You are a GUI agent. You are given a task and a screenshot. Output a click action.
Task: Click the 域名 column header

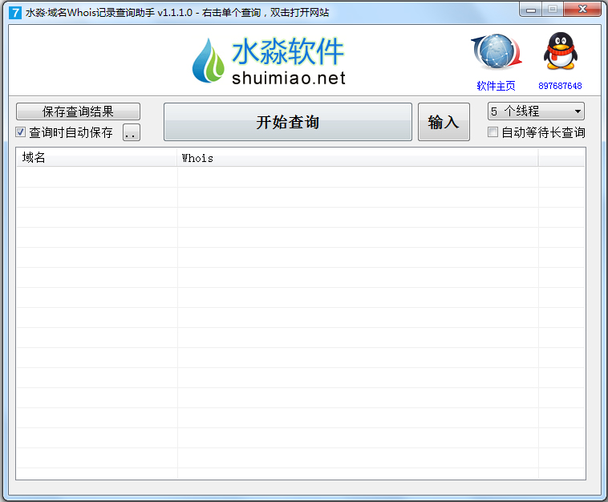[96, 157]
